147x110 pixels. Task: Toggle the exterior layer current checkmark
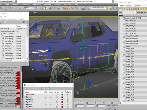pyautogui.click(x=41, y=100)
